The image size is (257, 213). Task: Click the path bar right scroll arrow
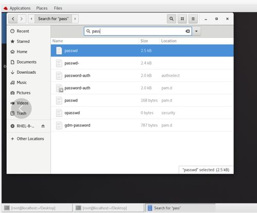tap(75, 19)
